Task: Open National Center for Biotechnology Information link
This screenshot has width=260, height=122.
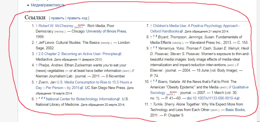Action: coord(82,99)
